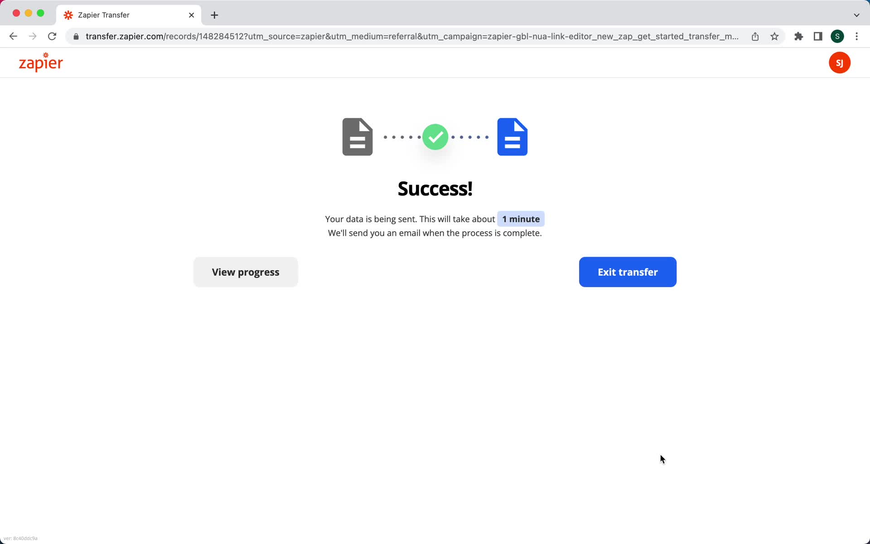Click the browser share/export icon

tap(755, 36)
